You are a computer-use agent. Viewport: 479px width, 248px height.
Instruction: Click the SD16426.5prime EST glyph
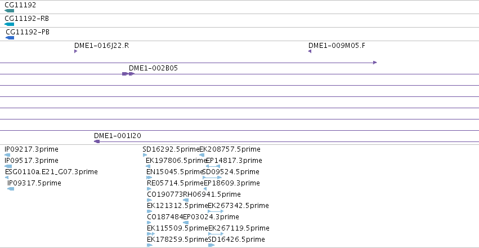click(x=212, y=245)
